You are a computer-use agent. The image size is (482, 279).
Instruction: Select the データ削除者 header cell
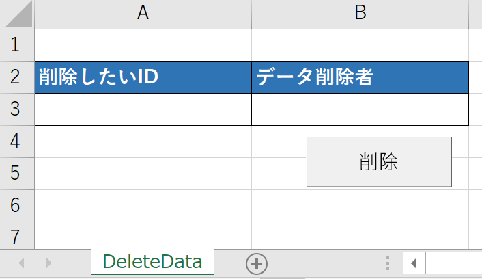point(360,77)
